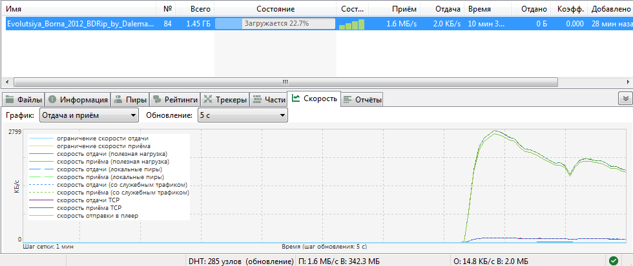Open the Рейтинги tab

[x=175, y=99]
